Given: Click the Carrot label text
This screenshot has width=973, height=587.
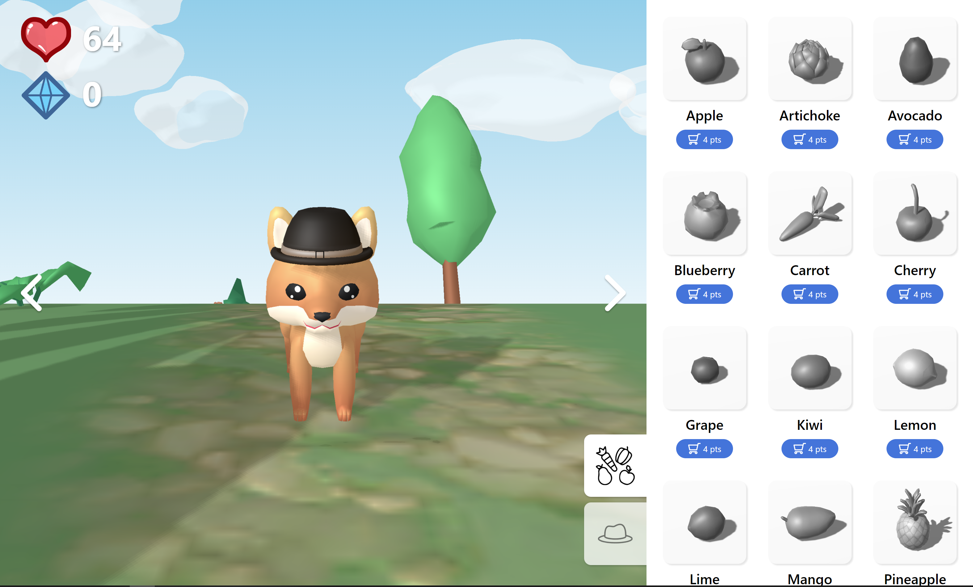Looking at the screenshot, I should [x=810, y=270].
